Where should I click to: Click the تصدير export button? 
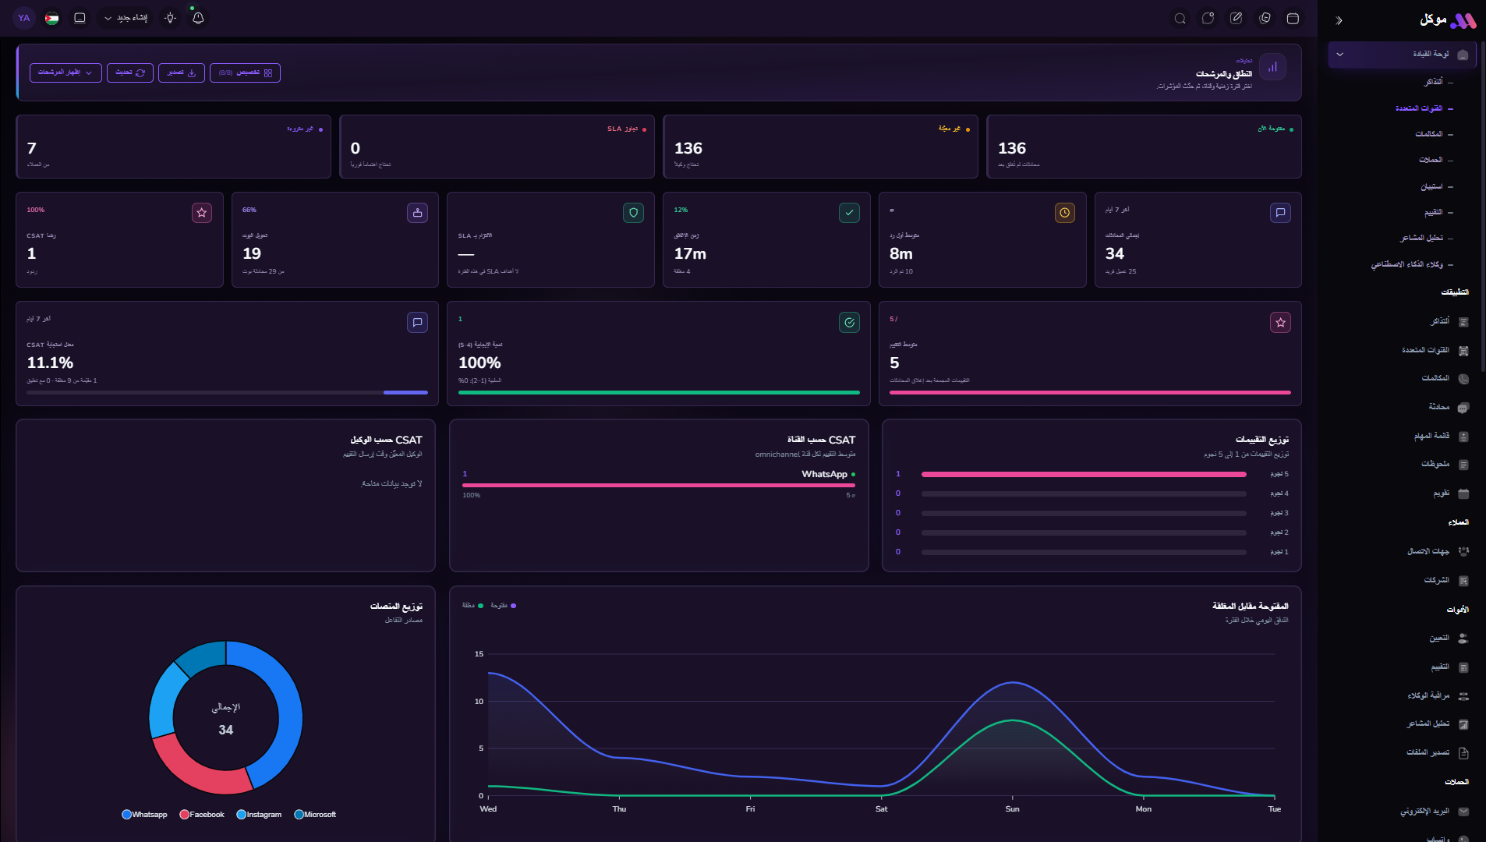point(182,73)
